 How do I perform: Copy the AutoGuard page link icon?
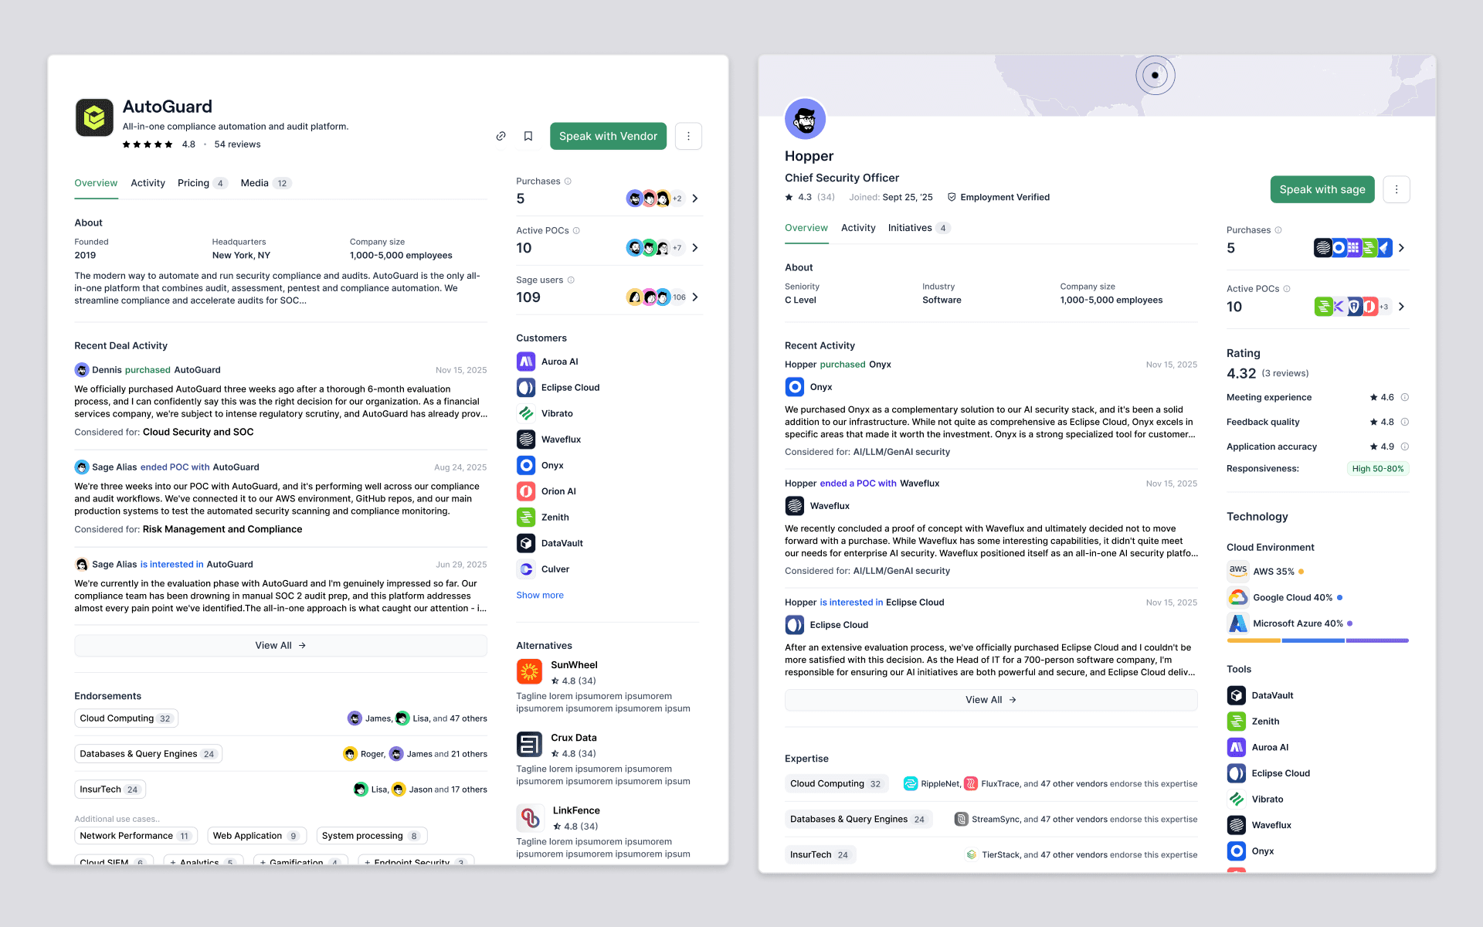(x=501, y=136)
